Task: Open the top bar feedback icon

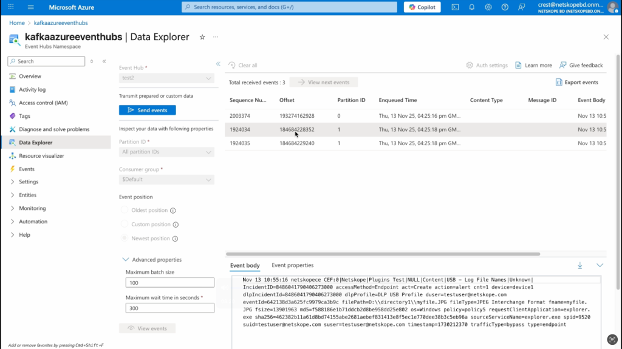Action: click(521, 7)
